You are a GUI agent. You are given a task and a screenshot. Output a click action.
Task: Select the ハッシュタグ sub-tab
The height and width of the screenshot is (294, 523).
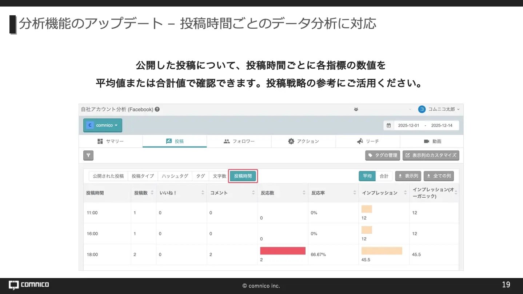pos(175,176)
